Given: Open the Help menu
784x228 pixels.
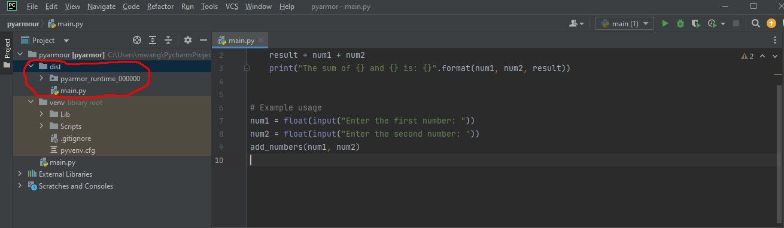Looking at the screenshot, I should (x=287, y=7).
